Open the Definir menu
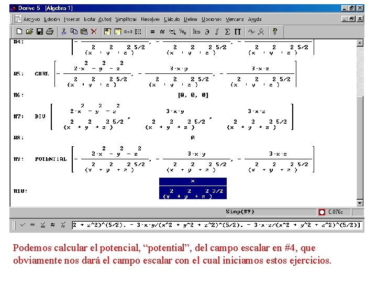Image resolution: width=377 pixels, height=283 pixels. tap(191, 19)
